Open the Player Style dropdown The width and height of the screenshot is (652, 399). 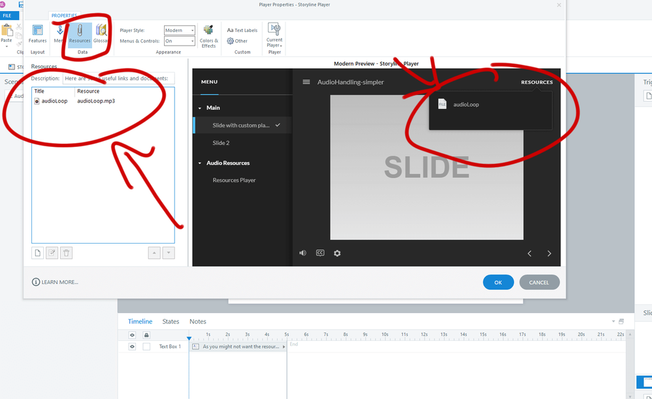[179, 31]
